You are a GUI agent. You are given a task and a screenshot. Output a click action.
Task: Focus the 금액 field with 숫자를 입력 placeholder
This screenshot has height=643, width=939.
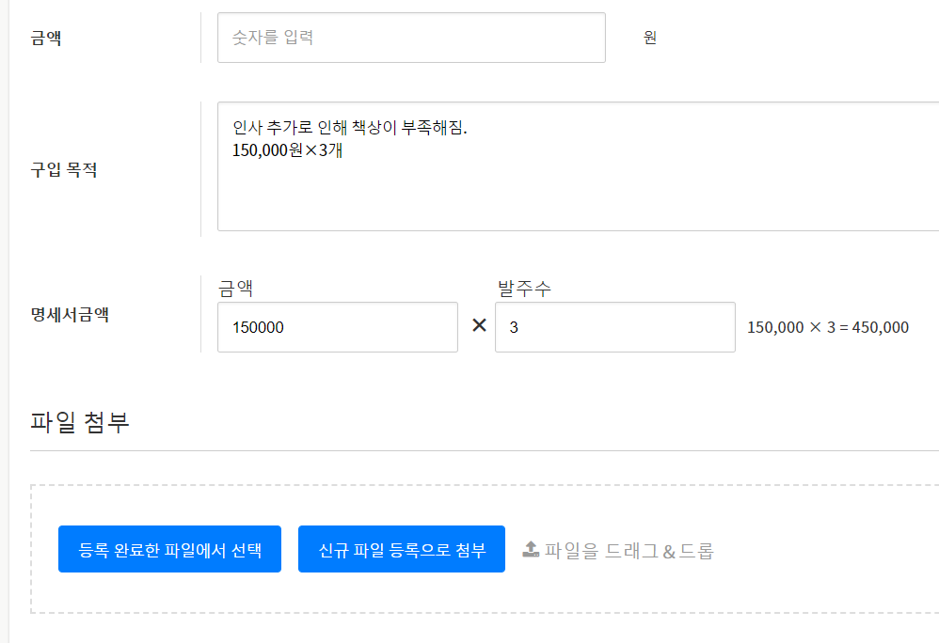[411, 38]
